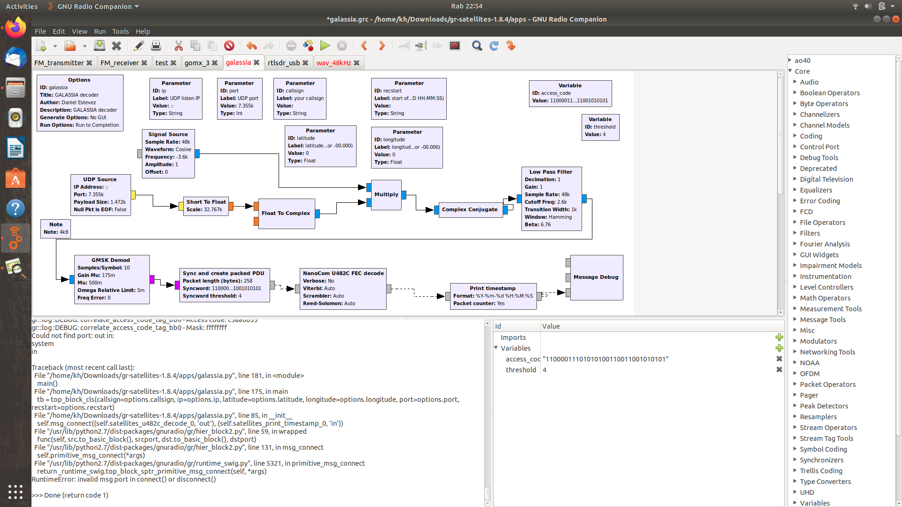Open Find Blocks with magnifier icon
This screenshot has width=902, height=507.
pos(477,46)
